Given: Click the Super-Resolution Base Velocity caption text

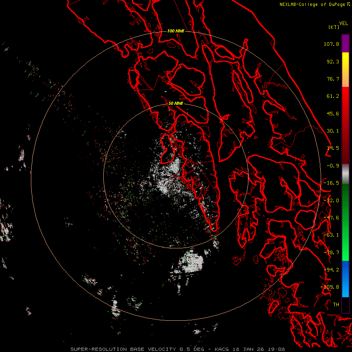Looking at the screenshot, I should pos(124,349).
